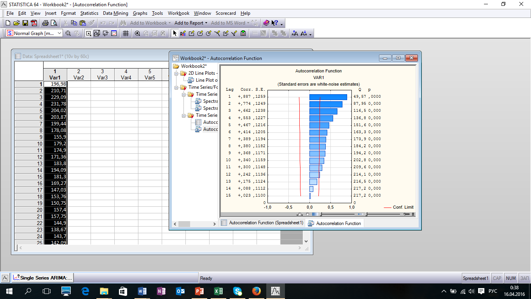Select the arrow pointer selection tool
Viewport: 531px width, 299px height.
coord(175,33)
